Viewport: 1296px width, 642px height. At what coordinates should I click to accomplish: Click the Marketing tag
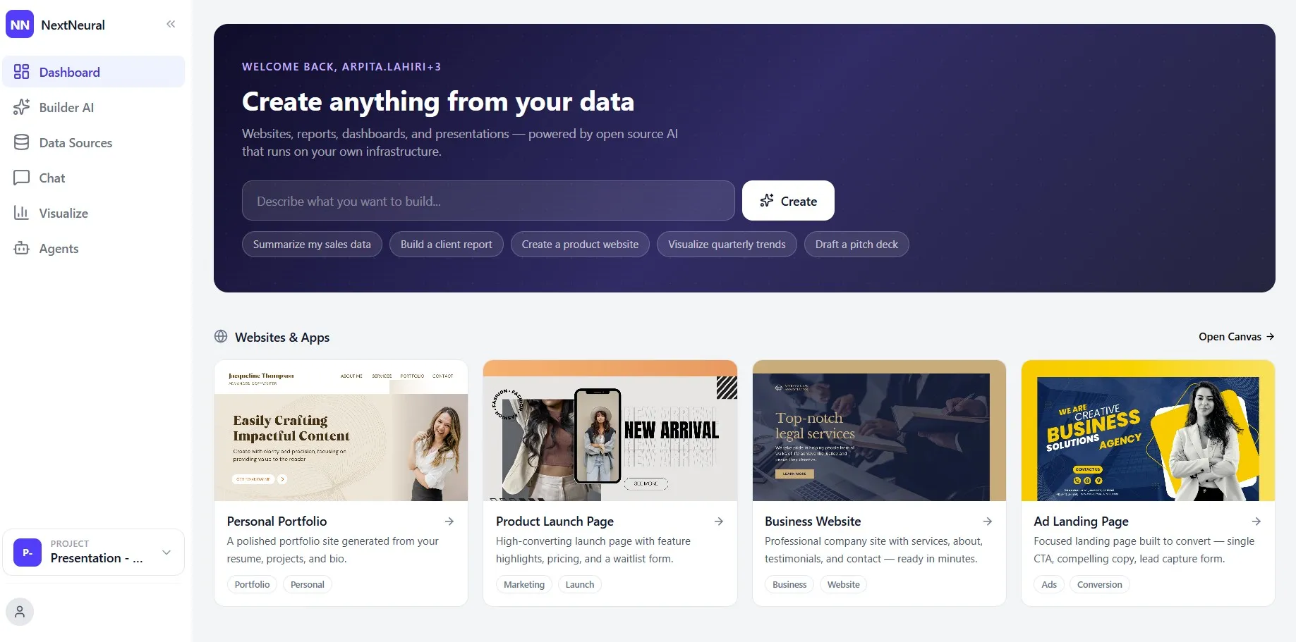[524, 584]
